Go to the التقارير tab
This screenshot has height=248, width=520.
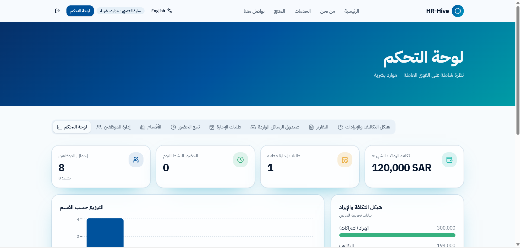[319, 127]
